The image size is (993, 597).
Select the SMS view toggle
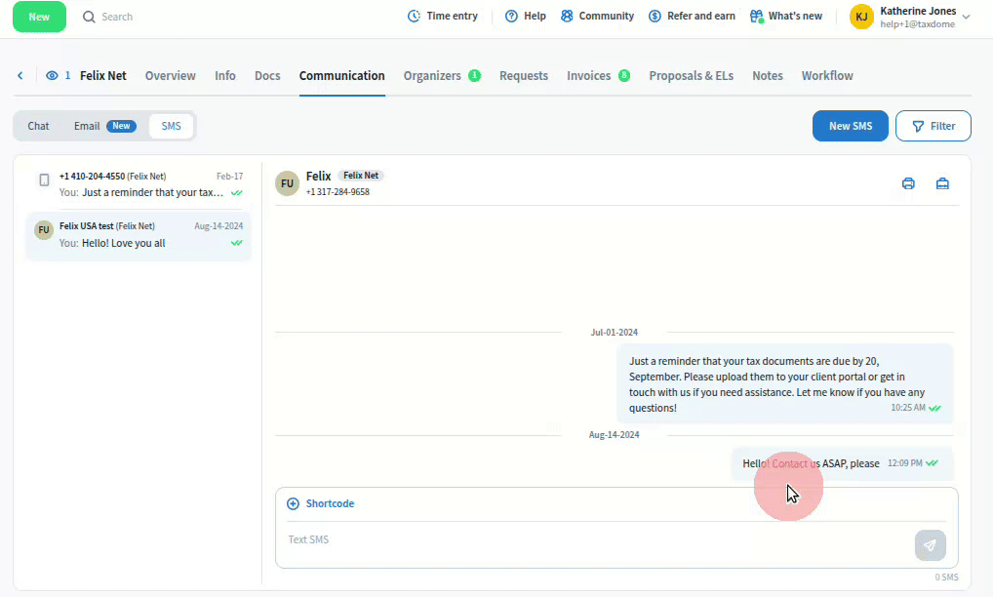[171, 126]
